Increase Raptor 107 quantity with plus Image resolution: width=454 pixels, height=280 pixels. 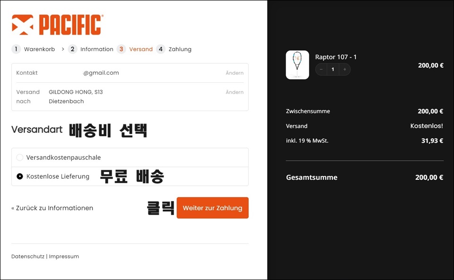click(x=345, y=70)
